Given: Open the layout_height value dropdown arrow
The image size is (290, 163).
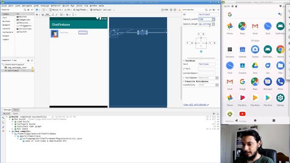Looking at the screenshot, I should click(213, 24).
